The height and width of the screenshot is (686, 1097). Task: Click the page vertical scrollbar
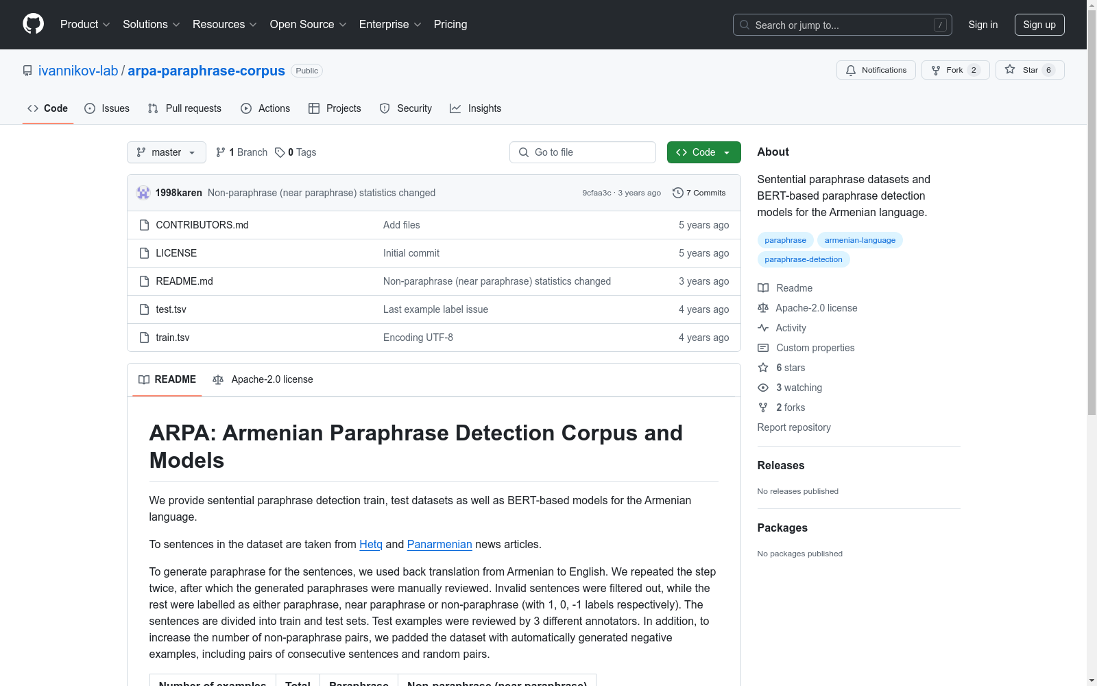[x=1092, y=213]
